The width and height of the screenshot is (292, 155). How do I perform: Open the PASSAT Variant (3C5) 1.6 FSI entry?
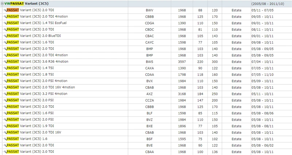tap(30, 113)
